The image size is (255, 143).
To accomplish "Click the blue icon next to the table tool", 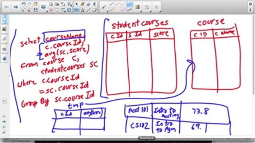I will coord(69,10).
